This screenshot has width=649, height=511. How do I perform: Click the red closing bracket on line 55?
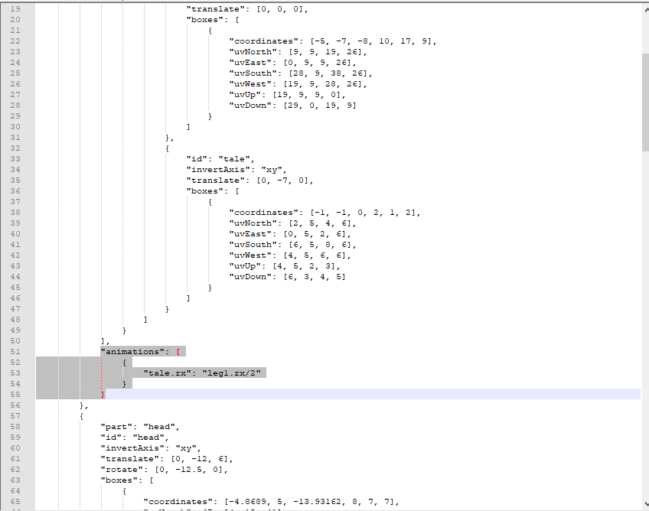[x=103, y=395]
